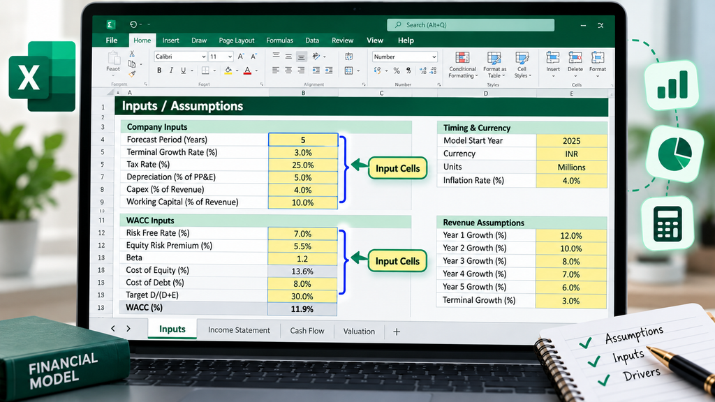Toggle Top Align for cells
715x402 pixels.
(276, 56)
